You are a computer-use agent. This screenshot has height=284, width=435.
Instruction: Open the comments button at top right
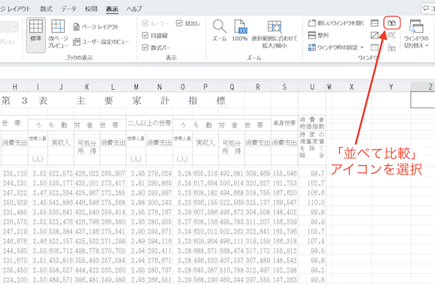pyautogui.click(x=428, y=8)
